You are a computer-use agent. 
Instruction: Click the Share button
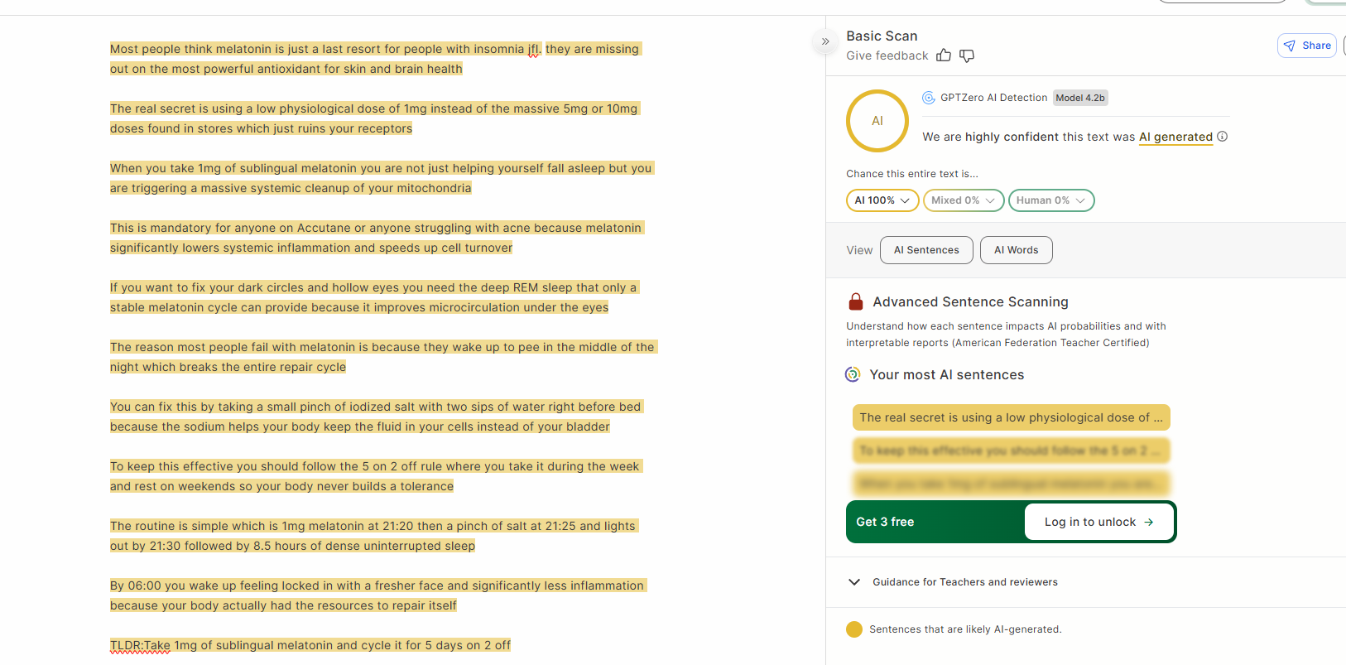coord(1307,46)
